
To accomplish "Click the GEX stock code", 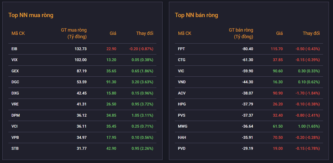I will pos(15,71).
